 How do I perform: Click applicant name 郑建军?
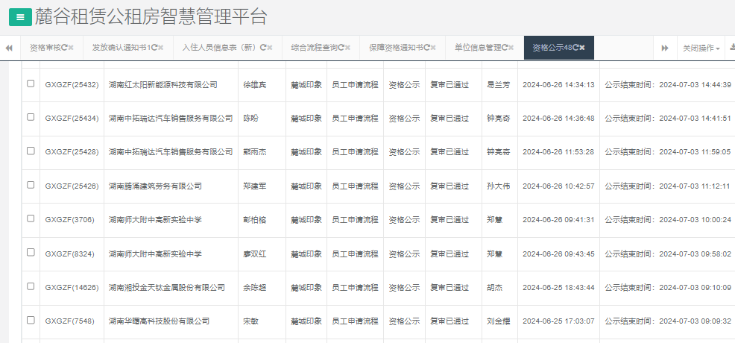(x=254, y=186)
